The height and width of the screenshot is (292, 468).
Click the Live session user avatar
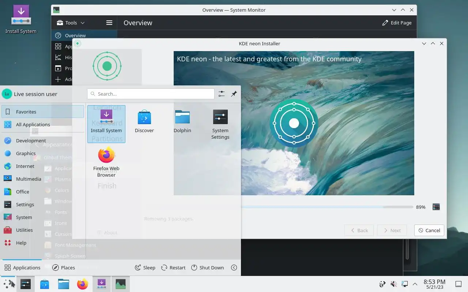(x=7, y=94)
